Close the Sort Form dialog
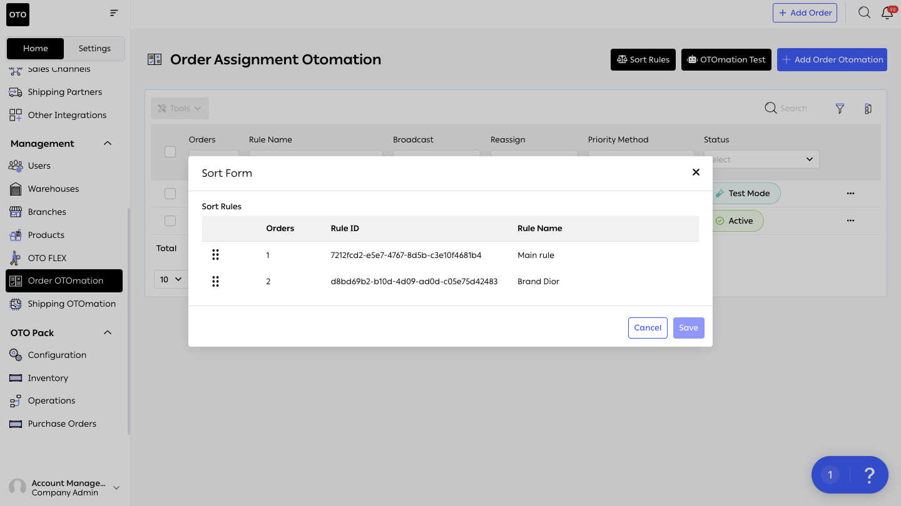 696,172
